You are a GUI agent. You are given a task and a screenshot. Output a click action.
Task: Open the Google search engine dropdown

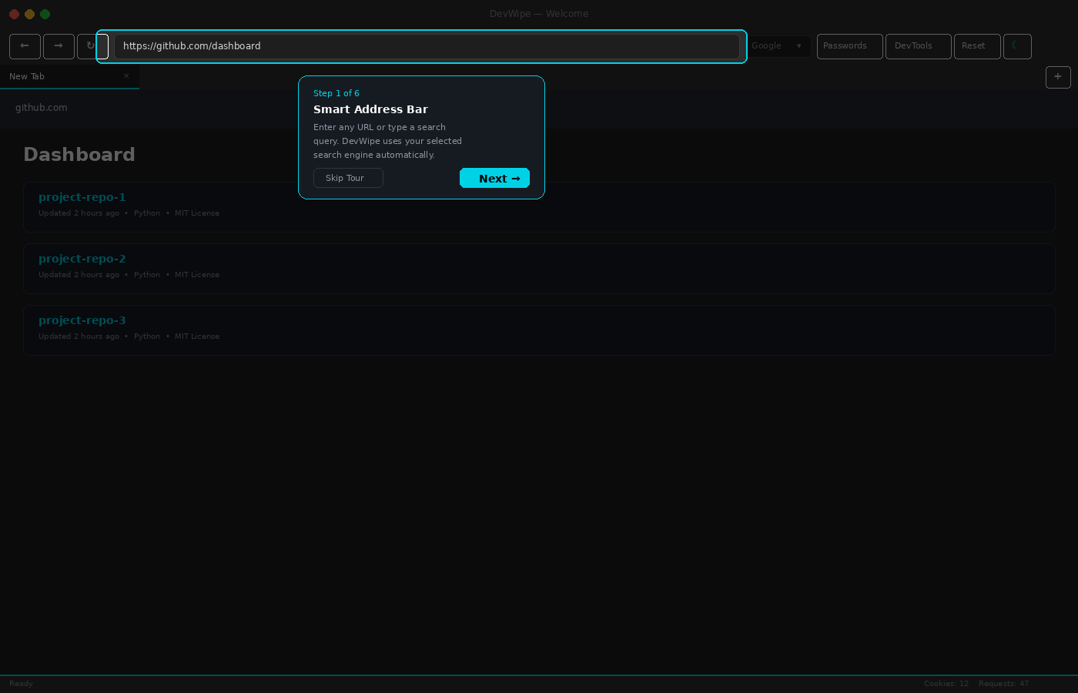tap(778, 46)
